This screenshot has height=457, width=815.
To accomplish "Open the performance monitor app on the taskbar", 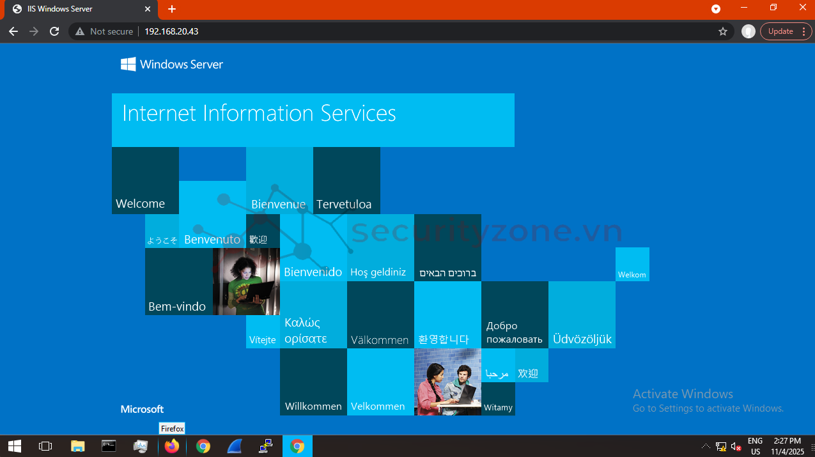I will pos(141,445).
